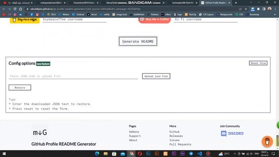
Task: Open the FlexClip bookmark
Action: tap(191, 14)
